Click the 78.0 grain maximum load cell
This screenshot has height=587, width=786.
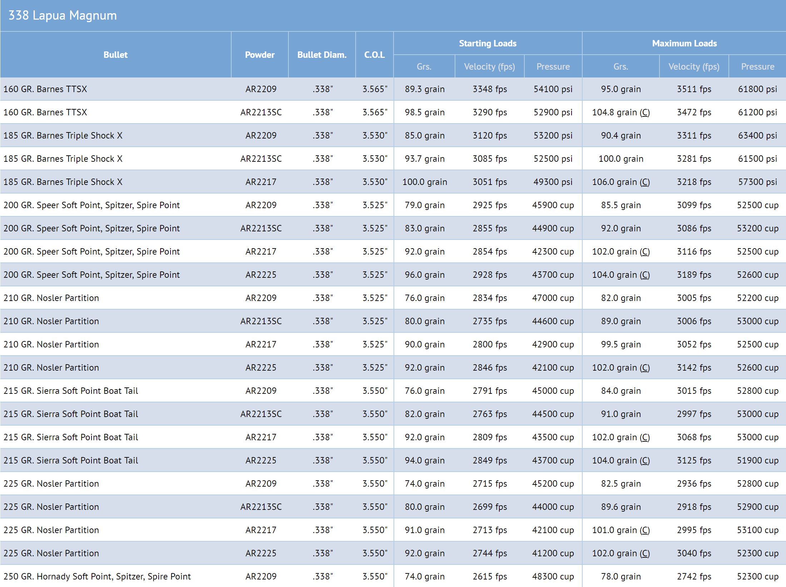621,576
